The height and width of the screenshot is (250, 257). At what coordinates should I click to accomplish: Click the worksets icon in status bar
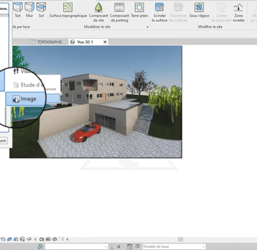[40, 247]
